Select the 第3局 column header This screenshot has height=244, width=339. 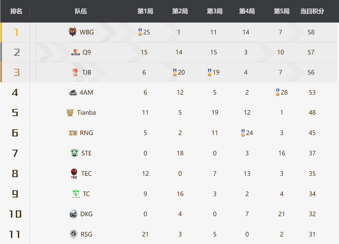tap(215, 11)
